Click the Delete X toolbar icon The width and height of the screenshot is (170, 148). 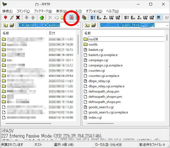pos(50,18)
